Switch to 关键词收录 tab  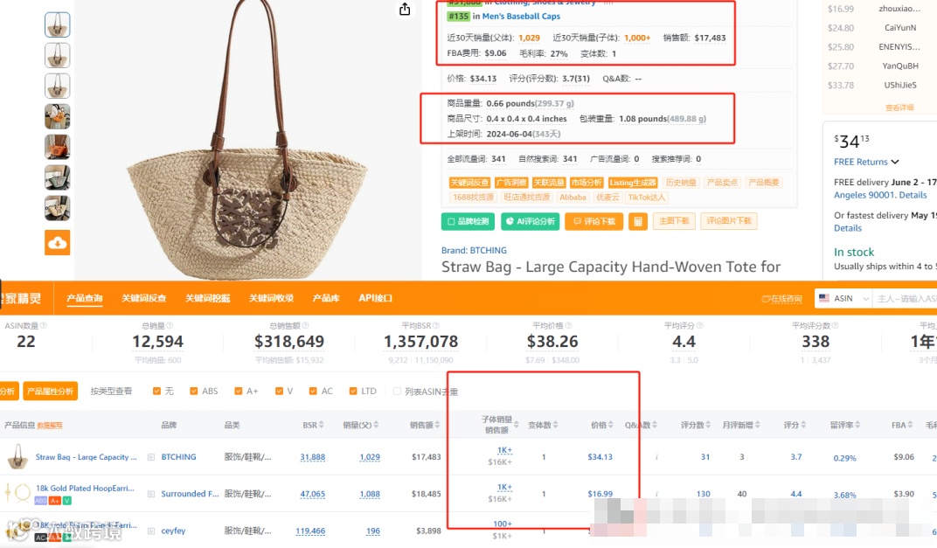[x=271, y=298]
